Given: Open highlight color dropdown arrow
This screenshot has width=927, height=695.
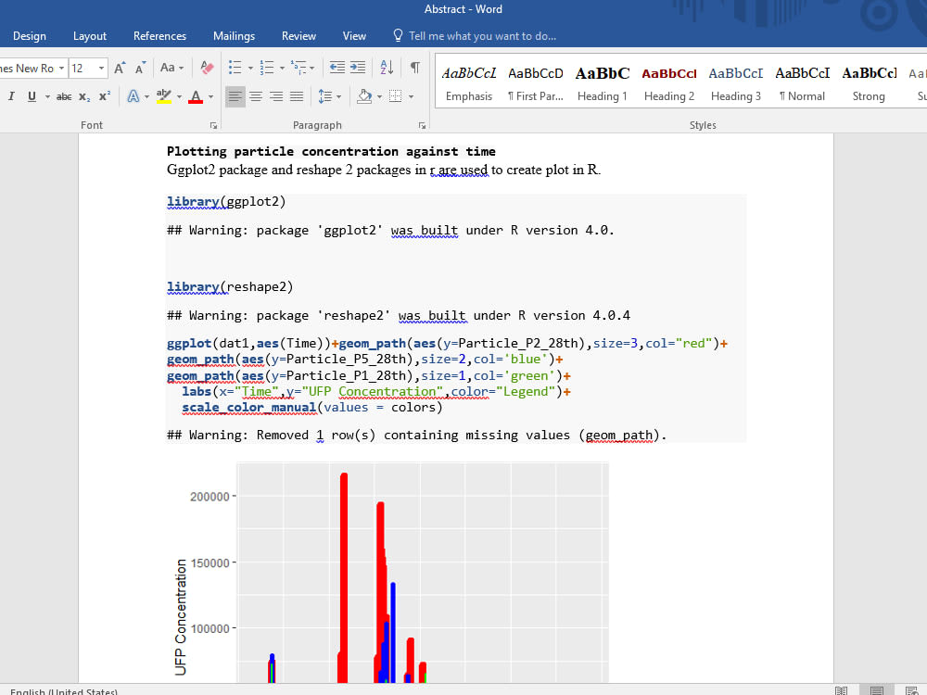Looking at the screenshot, I should click(x=179, y=96).
